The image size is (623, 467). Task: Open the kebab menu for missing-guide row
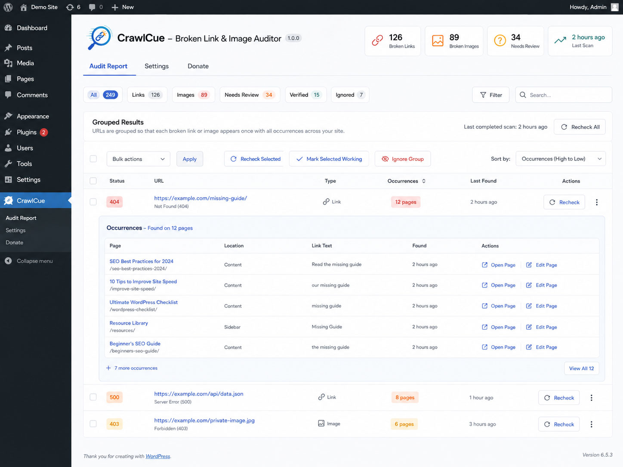click(x=597, y=202)
